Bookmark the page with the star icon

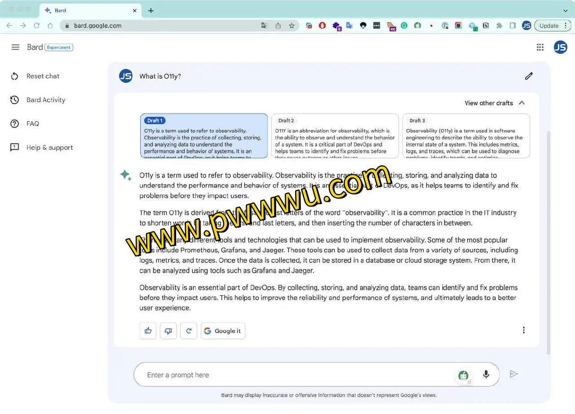click(292, 26)
